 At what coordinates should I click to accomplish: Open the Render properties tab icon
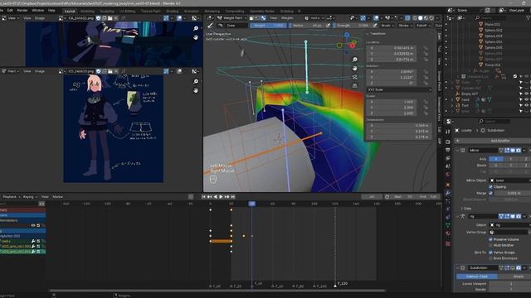pyautogui.click(x=448, y=142)
